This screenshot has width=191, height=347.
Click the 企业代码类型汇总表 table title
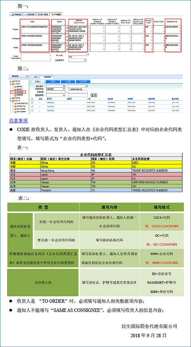pyautogui.click(x=95, y=155)
